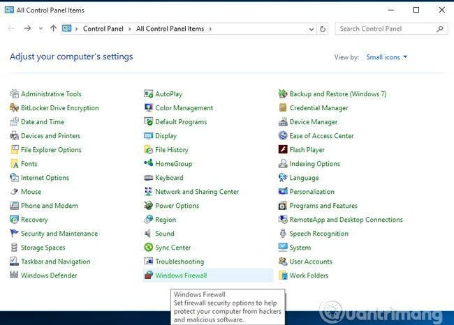This screenshot has width=454, height=325.
Task: Open the Phone and Modem link
Action: point(50,206)
